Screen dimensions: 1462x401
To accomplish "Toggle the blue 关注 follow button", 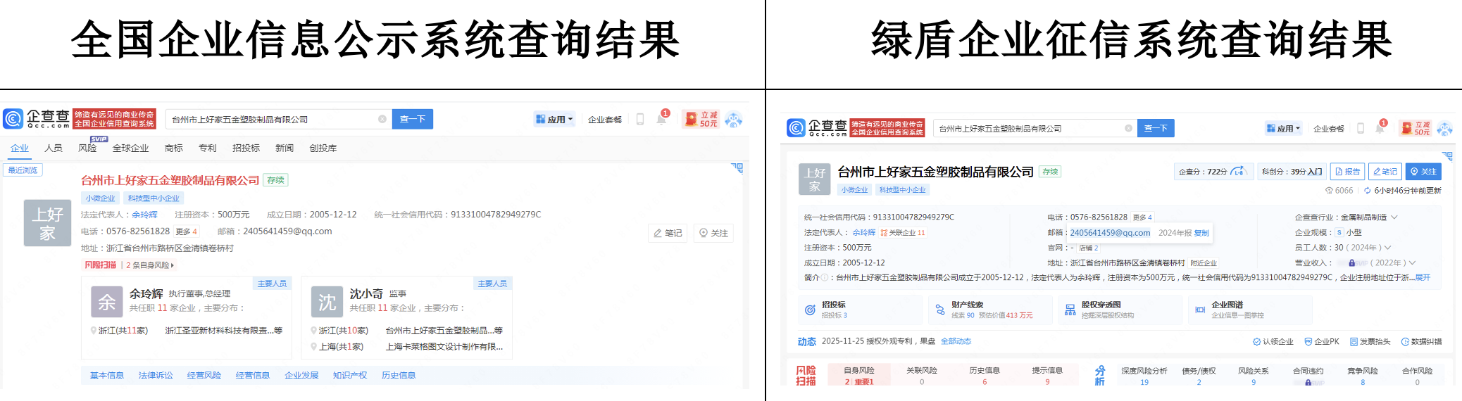I will point(1423,172).
